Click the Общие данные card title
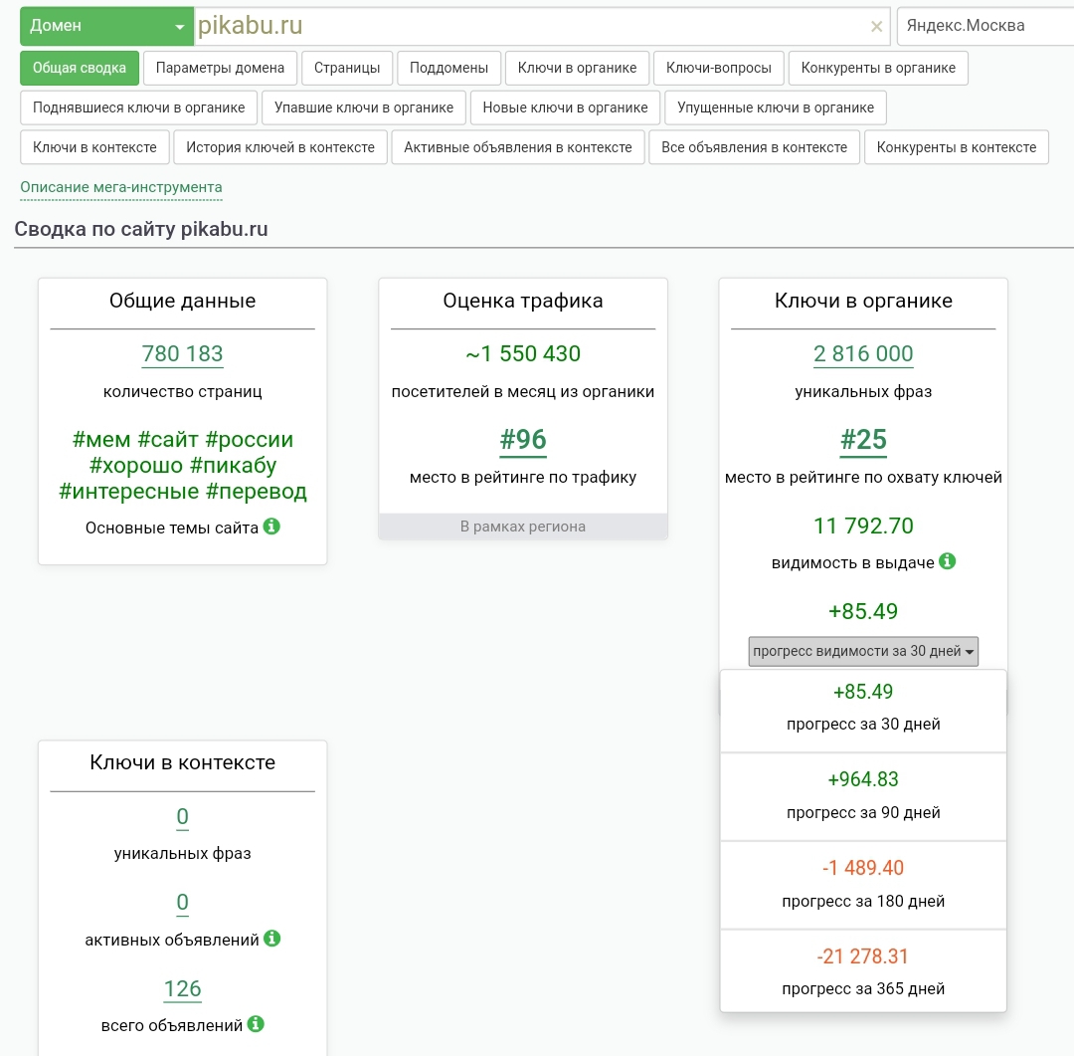Screen dimensions: 1074x1056 182,301
